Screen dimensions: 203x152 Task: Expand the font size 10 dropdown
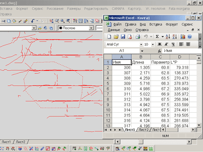tap(153, 44)
